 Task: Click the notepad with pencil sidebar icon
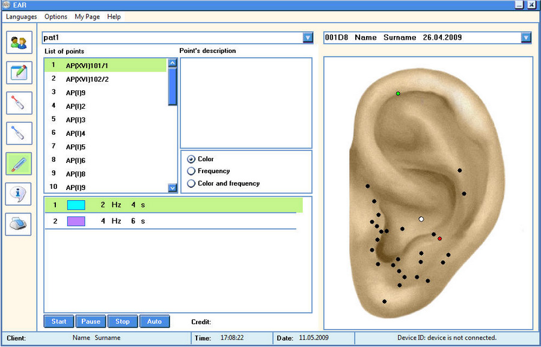point(19,73)
